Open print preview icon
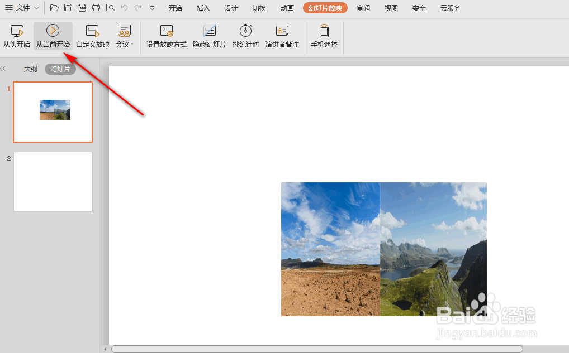The height and width of the screenshot is (353, 569). (x=110, y=8)
